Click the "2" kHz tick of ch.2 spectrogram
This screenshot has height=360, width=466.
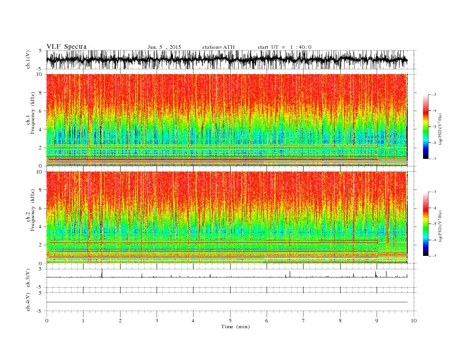coord(41,245)
